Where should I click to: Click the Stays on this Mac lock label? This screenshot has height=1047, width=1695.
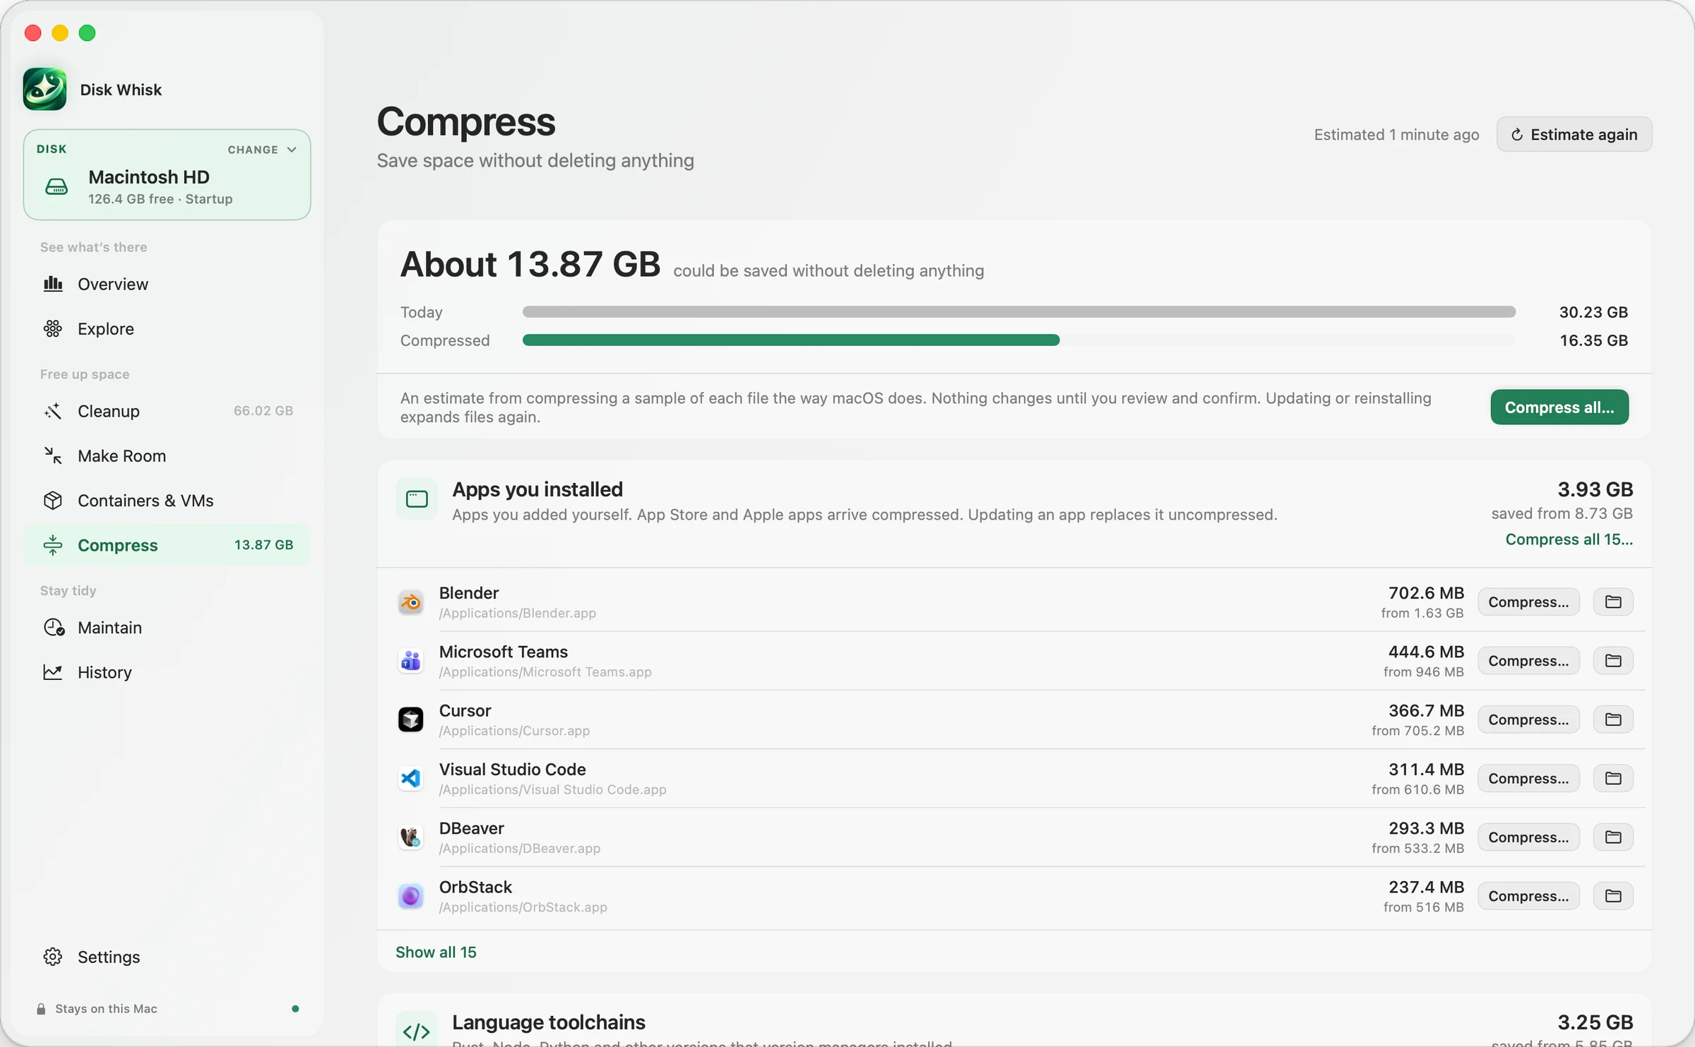pos(97,1009)
